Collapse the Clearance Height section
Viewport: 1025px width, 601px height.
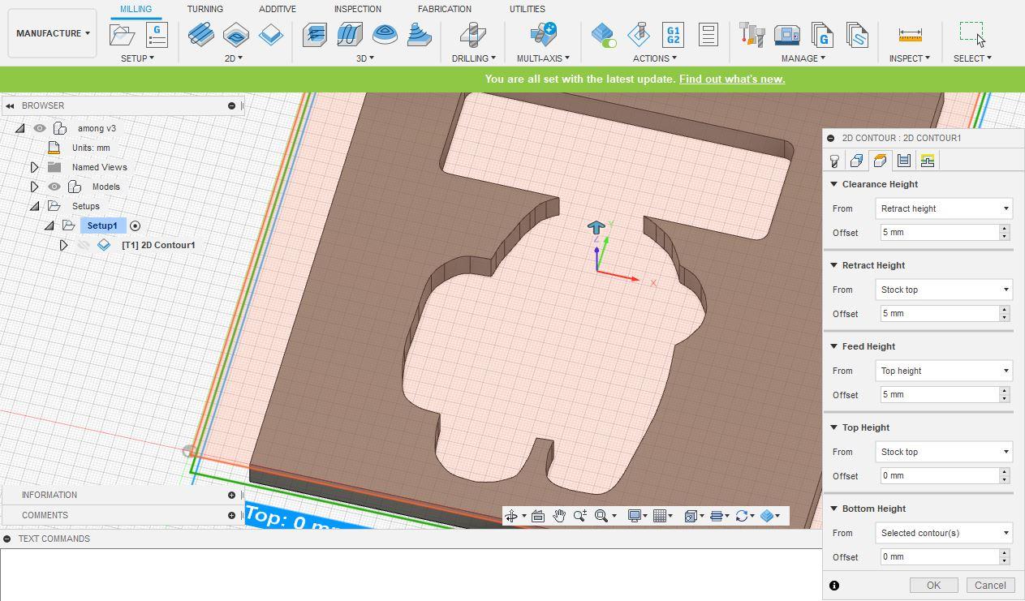pyautogui.click(x=833, y=184)
